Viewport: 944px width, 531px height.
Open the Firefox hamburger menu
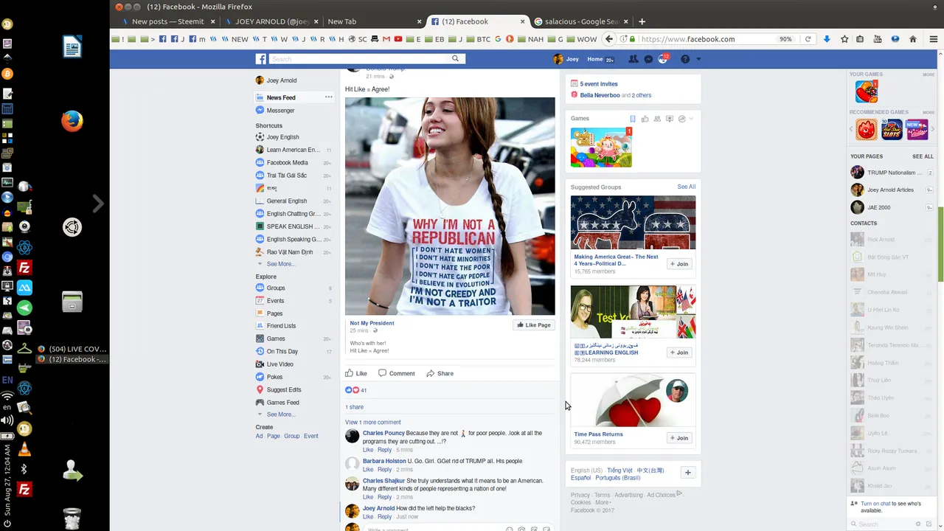pos(934,39)
